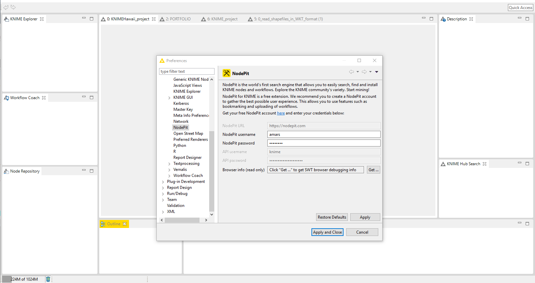
Task: Click the Apply button
Action: click(x=365, y=217)
